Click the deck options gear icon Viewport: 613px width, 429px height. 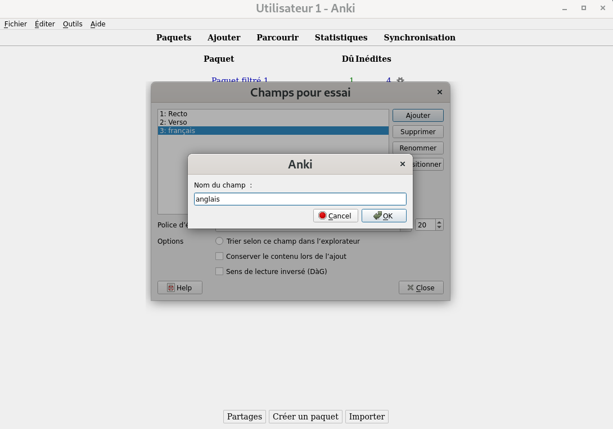point(400,80)
